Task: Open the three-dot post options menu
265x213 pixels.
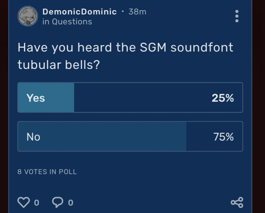Action: 237,16
